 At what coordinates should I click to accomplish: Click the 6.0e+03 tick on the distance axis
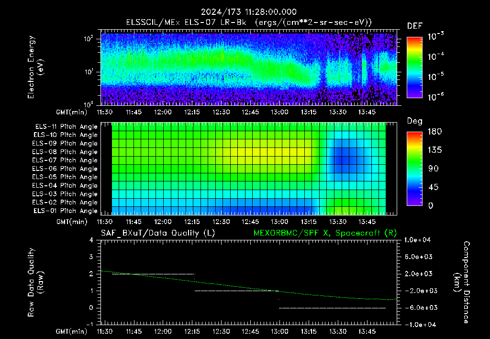pos(419,257)
